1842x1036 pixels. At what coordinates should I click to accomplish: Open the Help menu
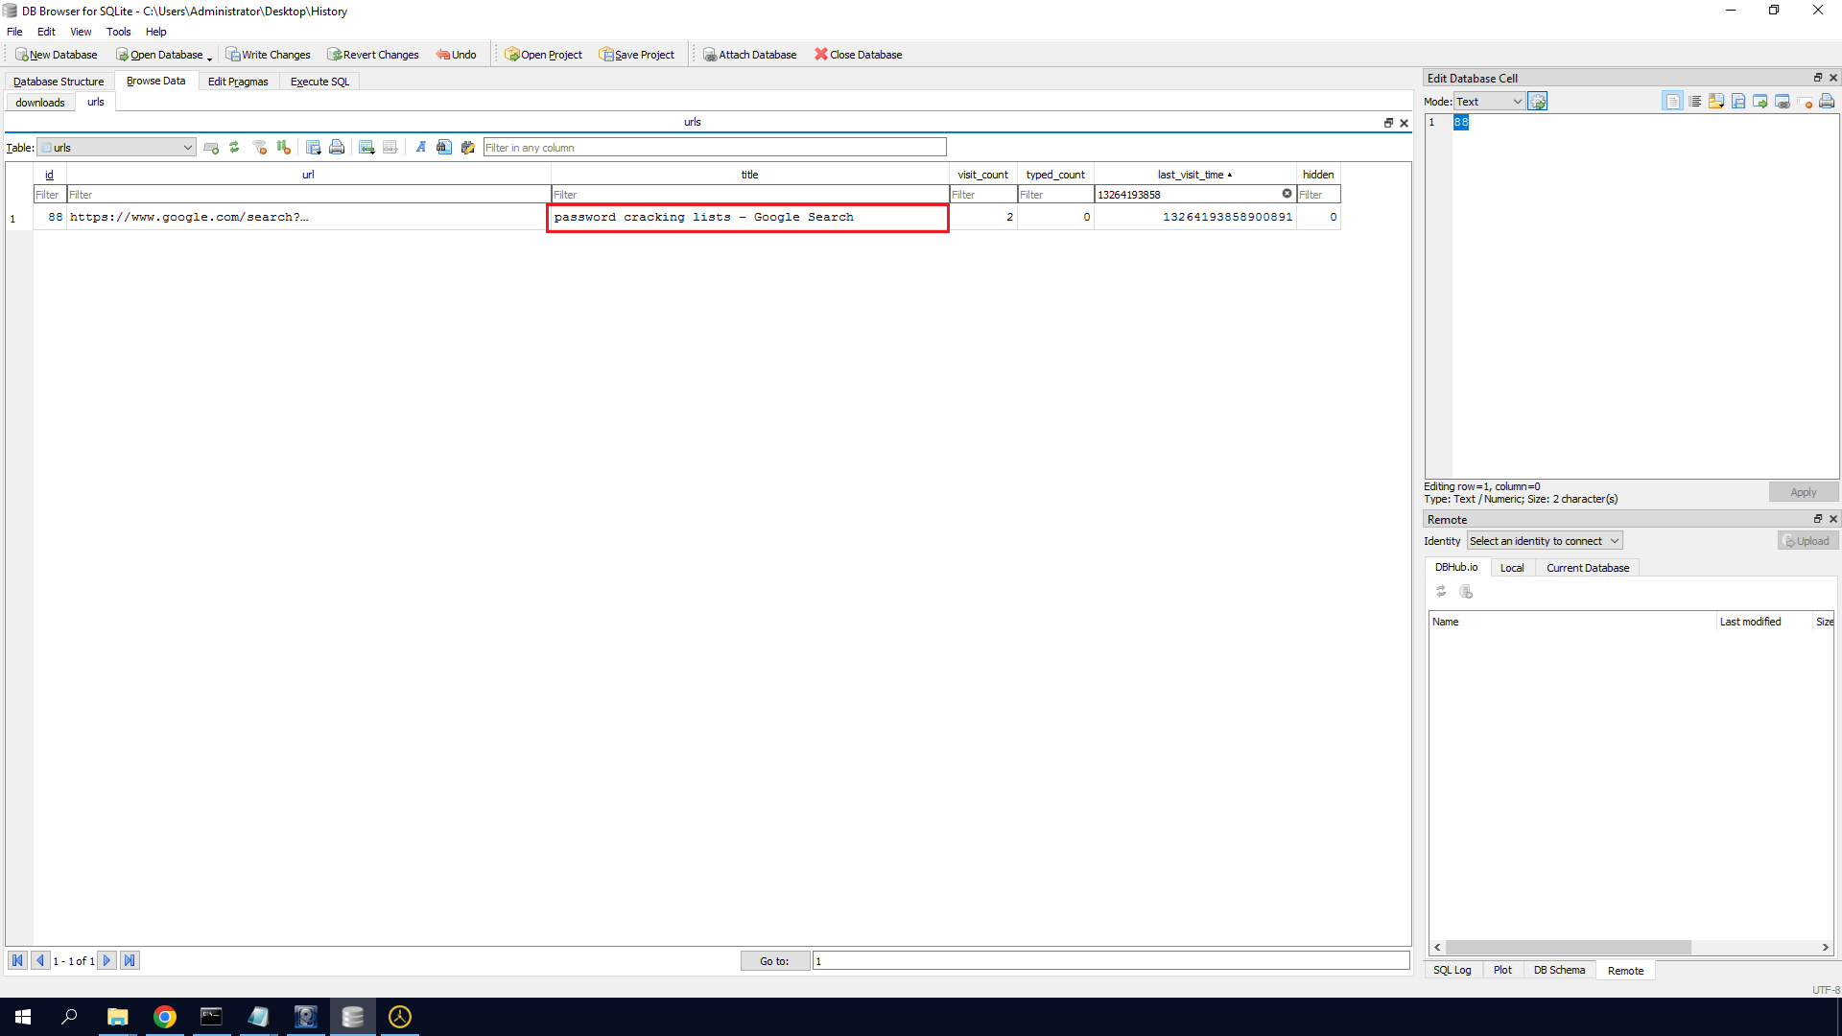click(156, 32)
